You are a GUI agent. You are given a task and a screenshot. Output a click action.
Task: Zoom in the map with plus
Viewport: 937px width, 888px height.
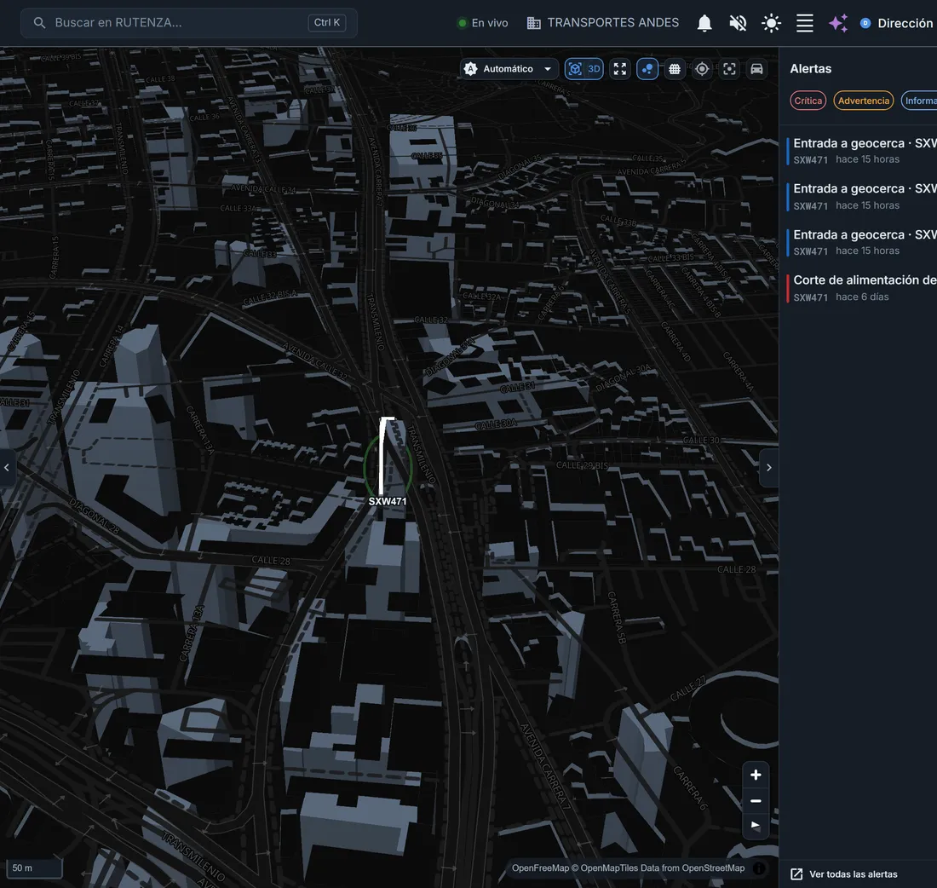[756, 775]
